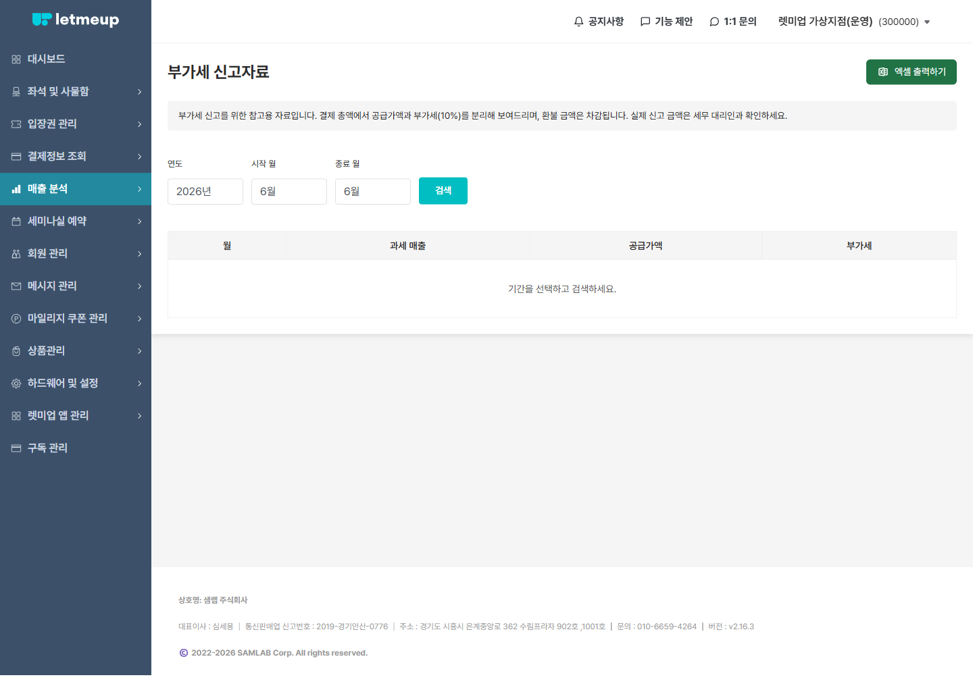973x686 pixels.
Task: Click the 대시보드 grid icon
Action: point(16,59)
